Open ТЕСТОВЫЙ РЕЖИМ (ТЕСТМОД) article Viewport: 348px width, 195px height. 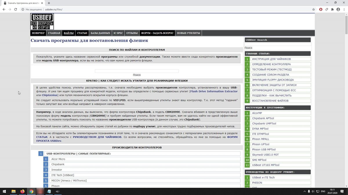[280, 69]
